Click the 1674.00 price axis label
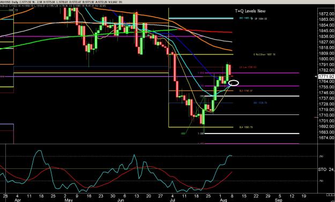Image resolution: width=335 pixels, height=202 pixels. (x=326, y=138)
